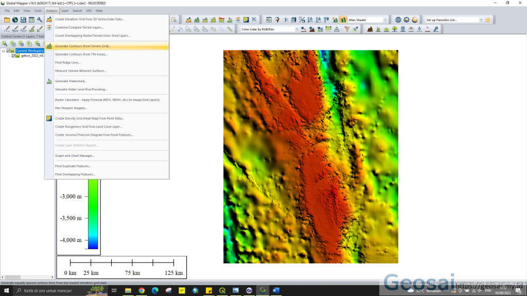
Task: Uncheck the Current Workspace visibility checkbox
Action: (8, 51)
